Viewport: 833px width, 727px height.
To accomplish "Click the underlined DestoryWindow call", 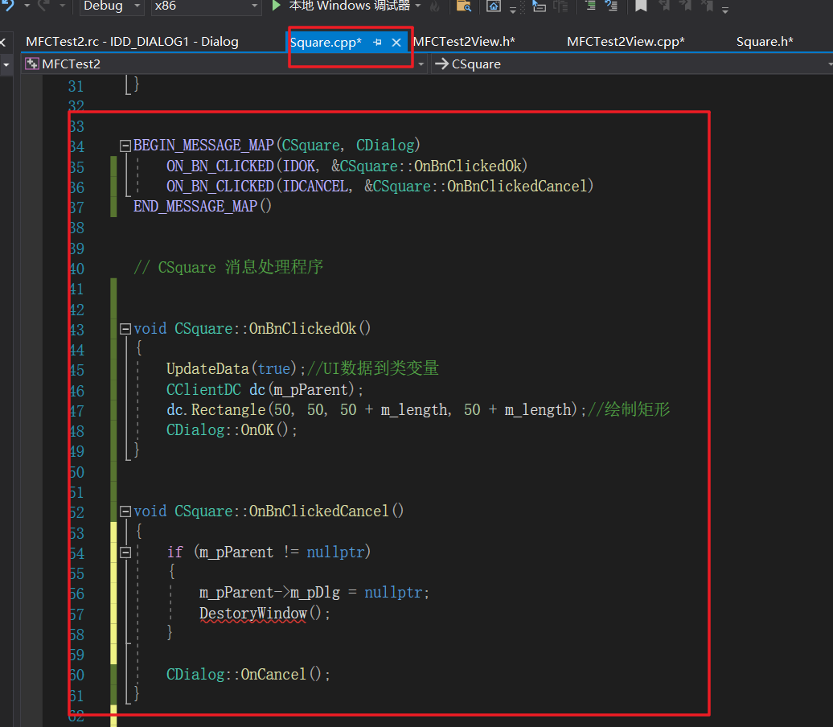I will [252, 614].
